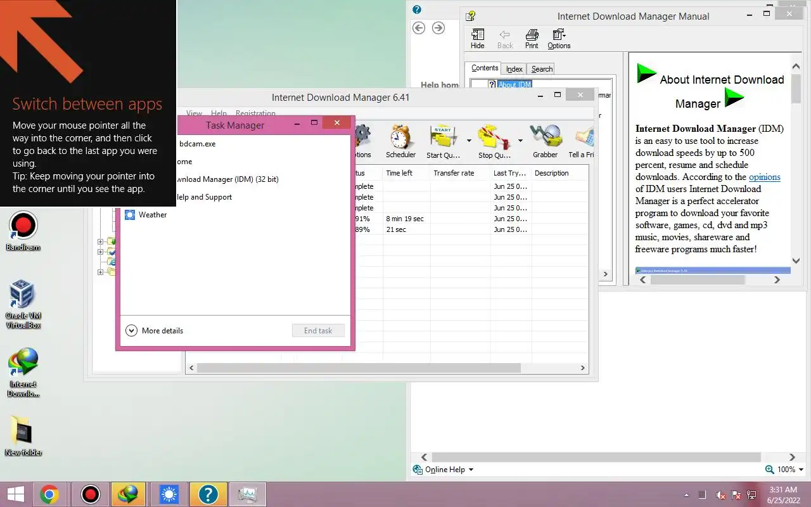Expand the first collapsed IDM category node

click(100, 241)
